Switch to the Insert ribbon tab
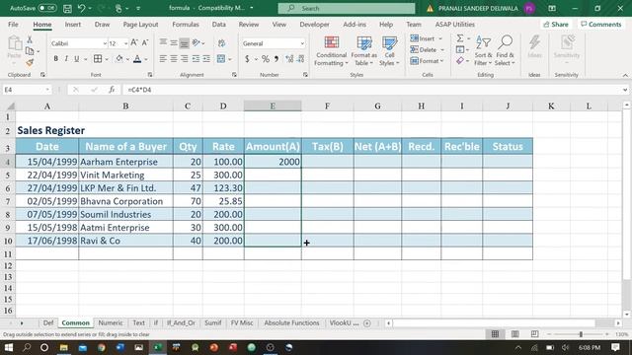The image size is (632, 355). click(x=72, y=25)
